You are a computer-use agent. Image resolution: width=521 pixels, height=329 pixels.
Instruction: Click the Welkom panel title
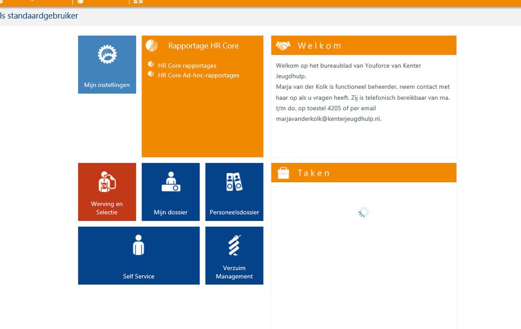(x=319, y=46)
